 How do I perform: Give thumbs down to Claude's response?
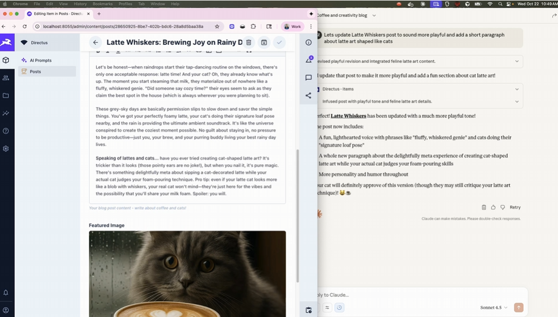(x=502, y=207)
